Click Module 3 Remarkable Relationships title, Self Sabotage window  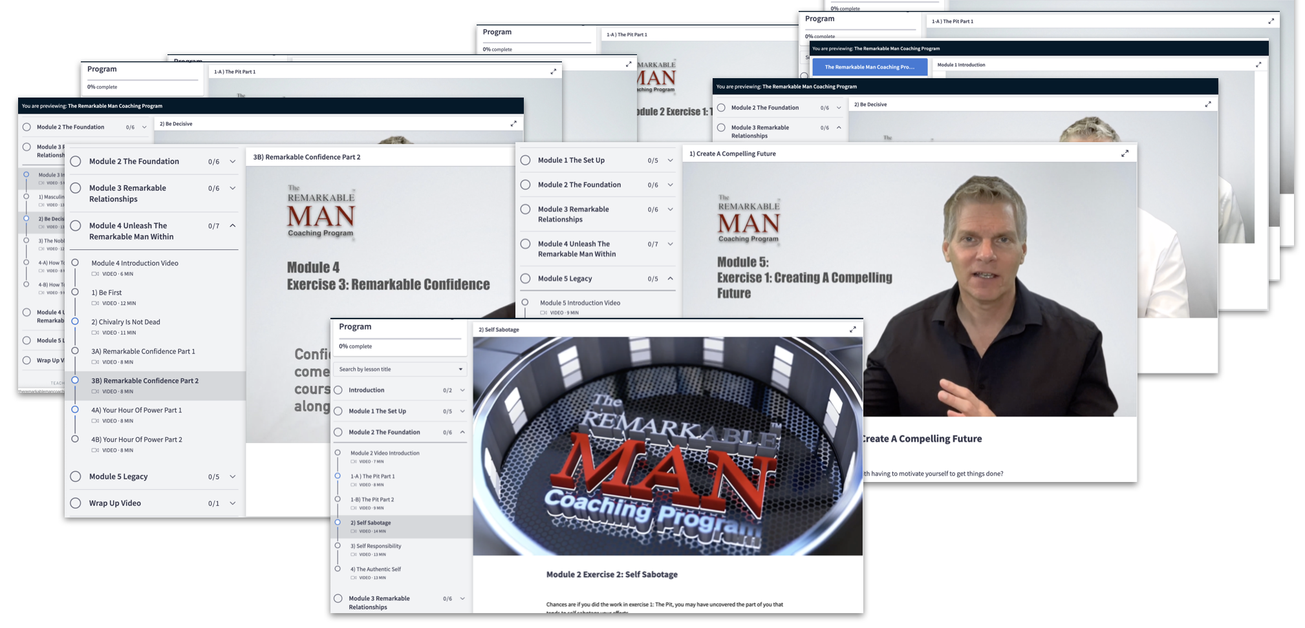click(379, 602)
